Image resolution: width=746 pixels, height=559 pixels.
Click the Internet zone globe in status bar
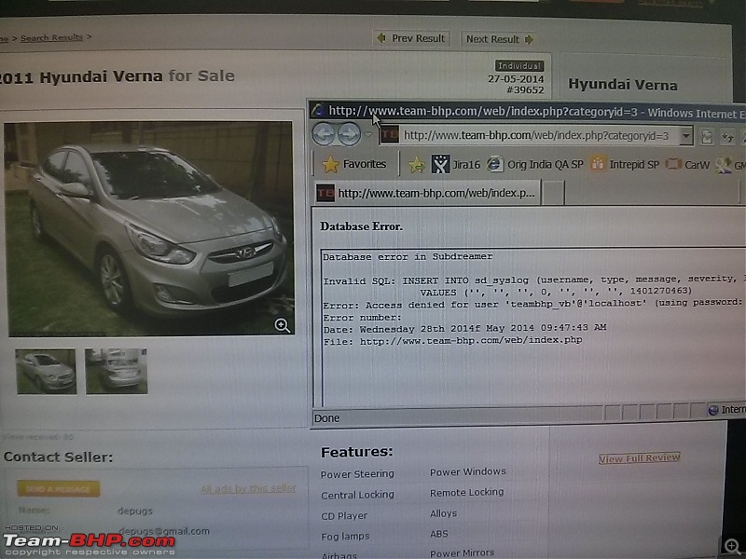coord(712,410)
